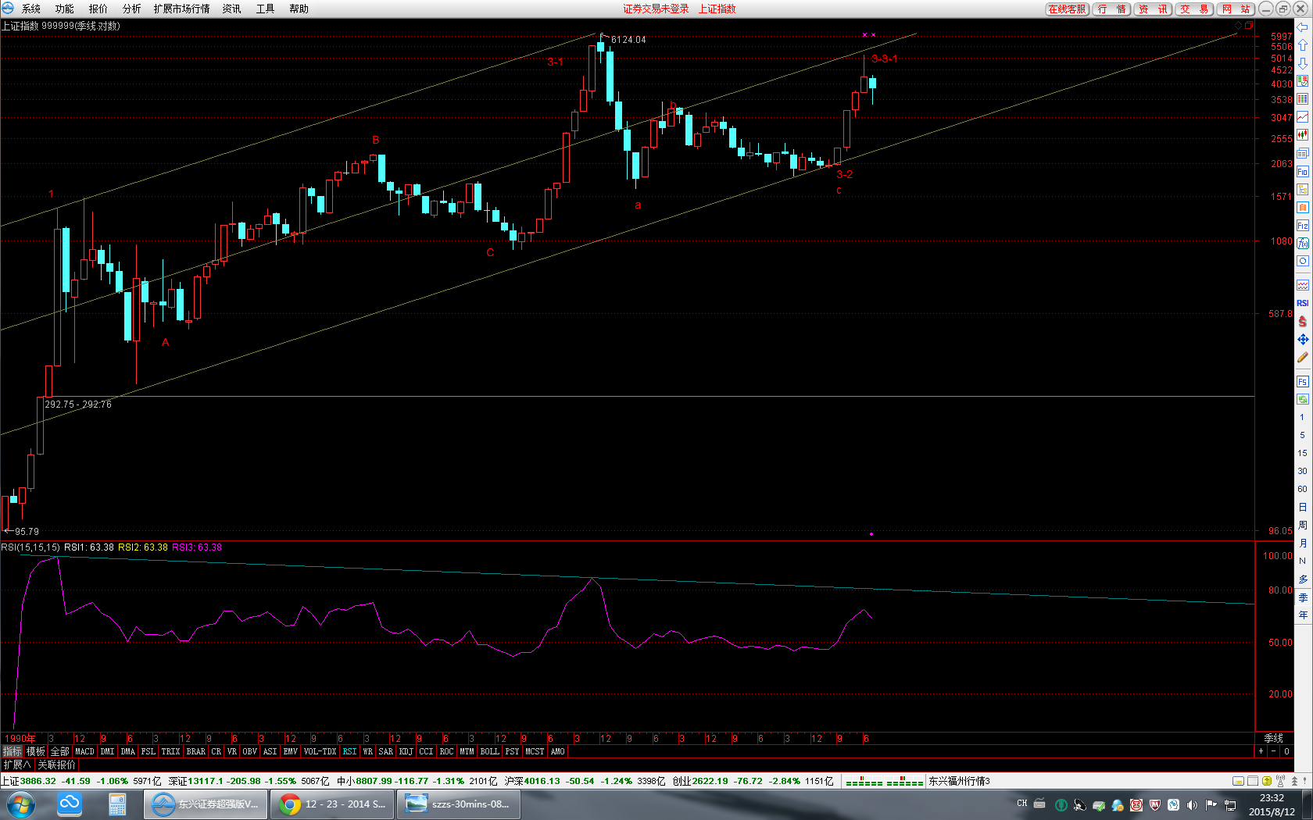This screenshot has height=820, width=1313.
Task: Select the VOL-TDX indicator tab
Action: [320, 751]
